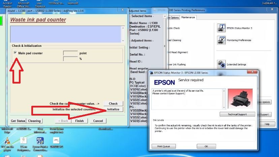279x157 pixels.
Task: Click the Finish button in AdjProg
Action: tap(80, 121)
